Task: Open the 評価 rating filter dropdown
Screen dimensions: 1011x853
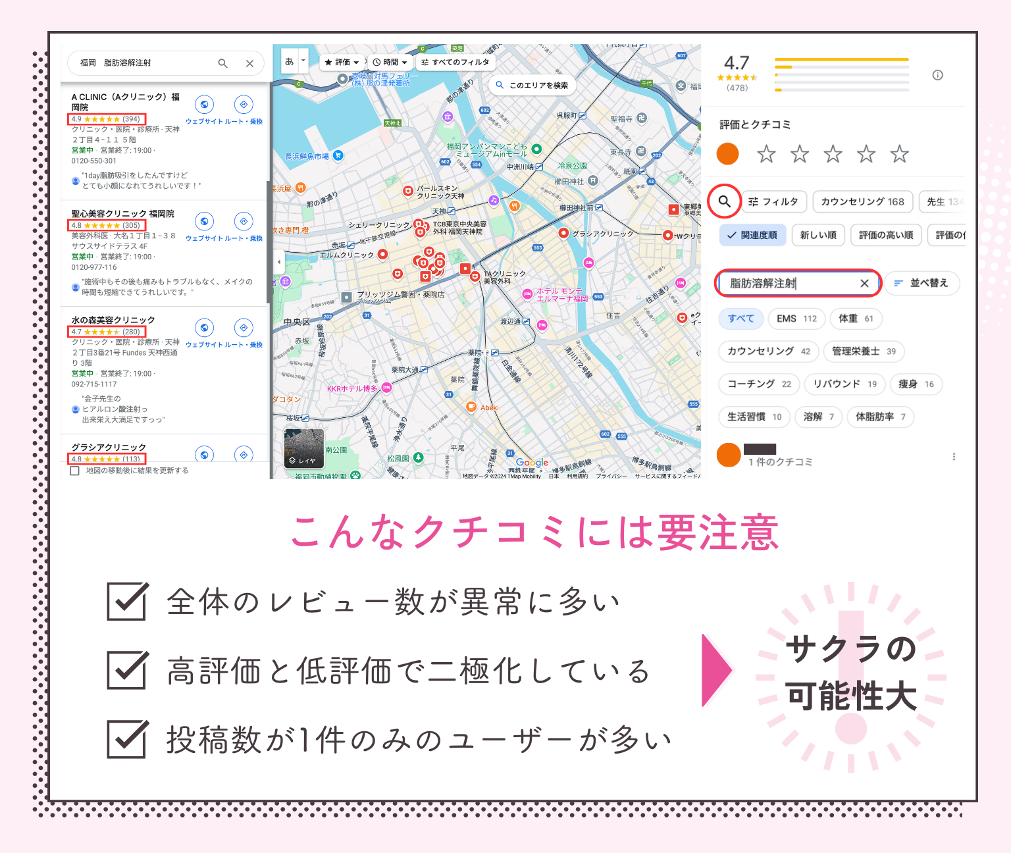Action: pos(342,62)
